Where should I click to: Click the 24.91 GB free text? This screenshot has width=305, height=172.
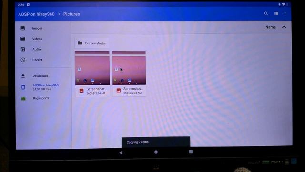coord(42,89)
